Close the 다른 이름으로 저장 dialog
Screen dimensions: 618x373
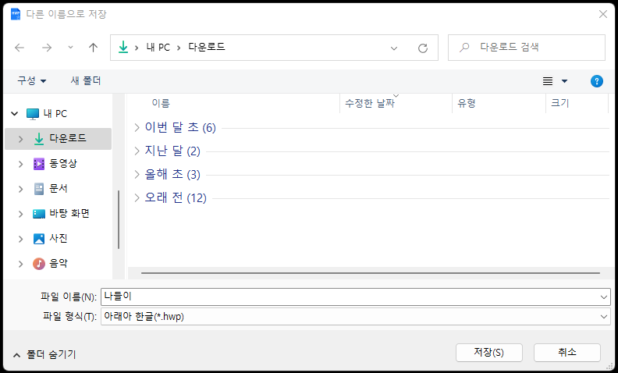click(602, 14)
